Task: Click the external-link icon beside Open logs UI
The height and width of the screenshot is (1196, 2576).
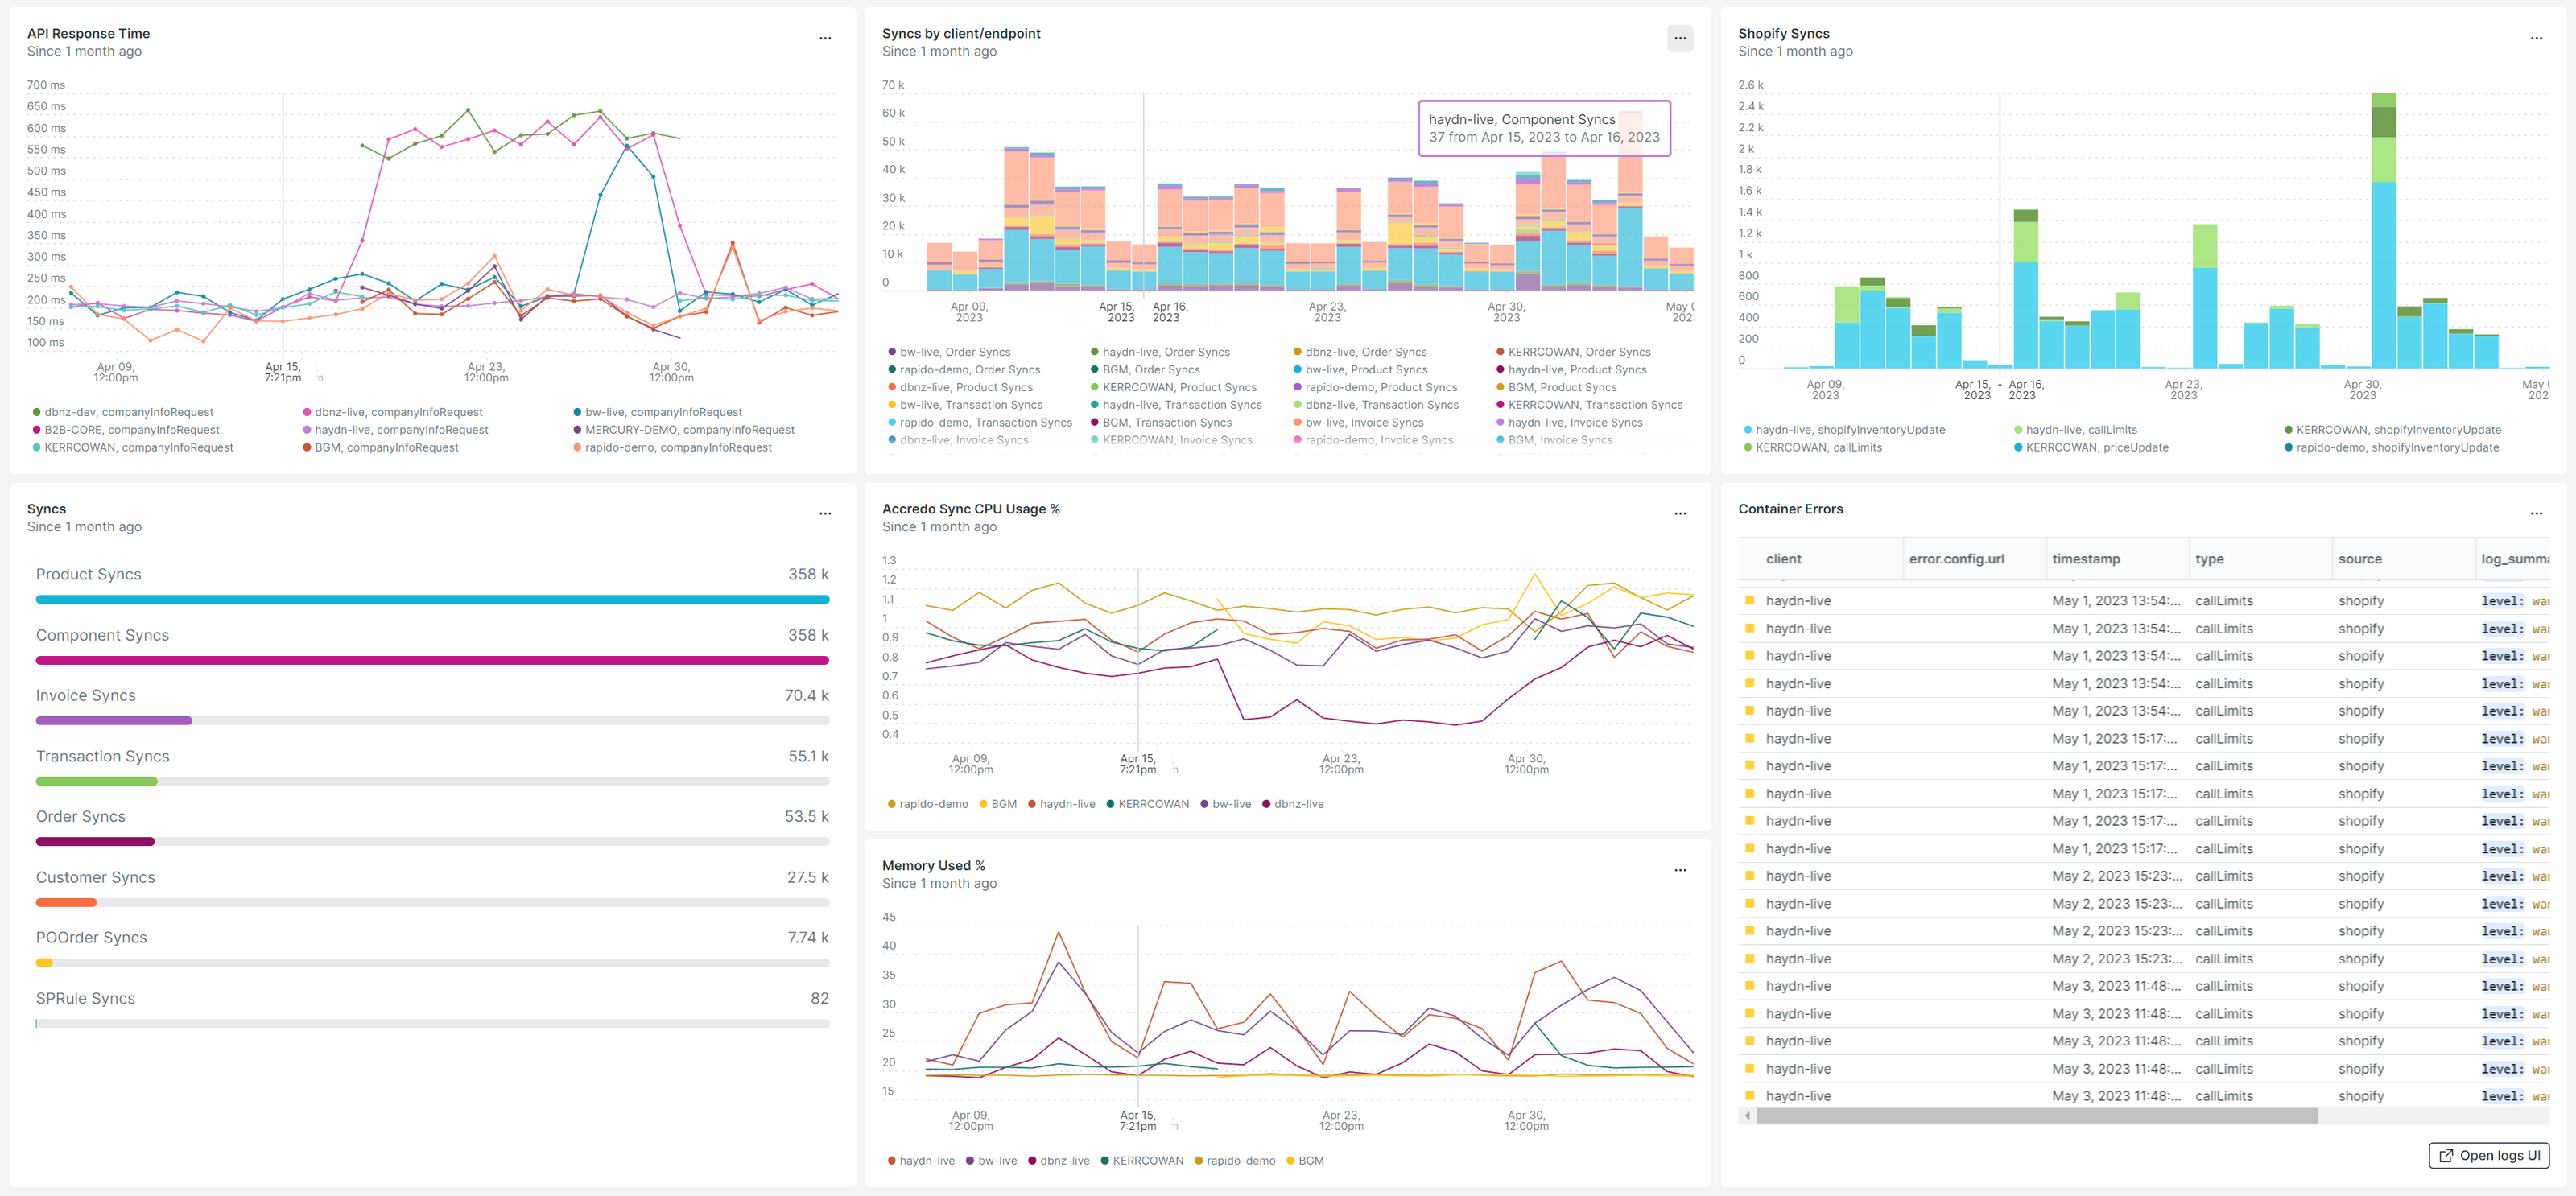Action: click(2446, 1155)
